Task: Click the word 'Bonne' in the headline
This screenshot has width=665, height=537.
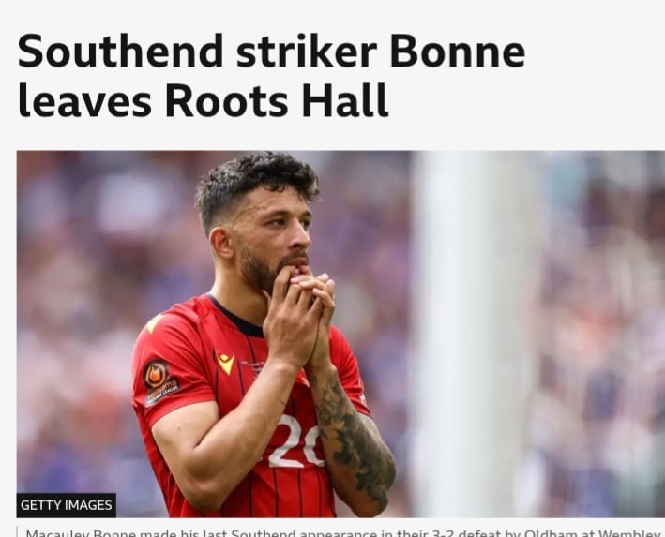Action: [457, 51]
